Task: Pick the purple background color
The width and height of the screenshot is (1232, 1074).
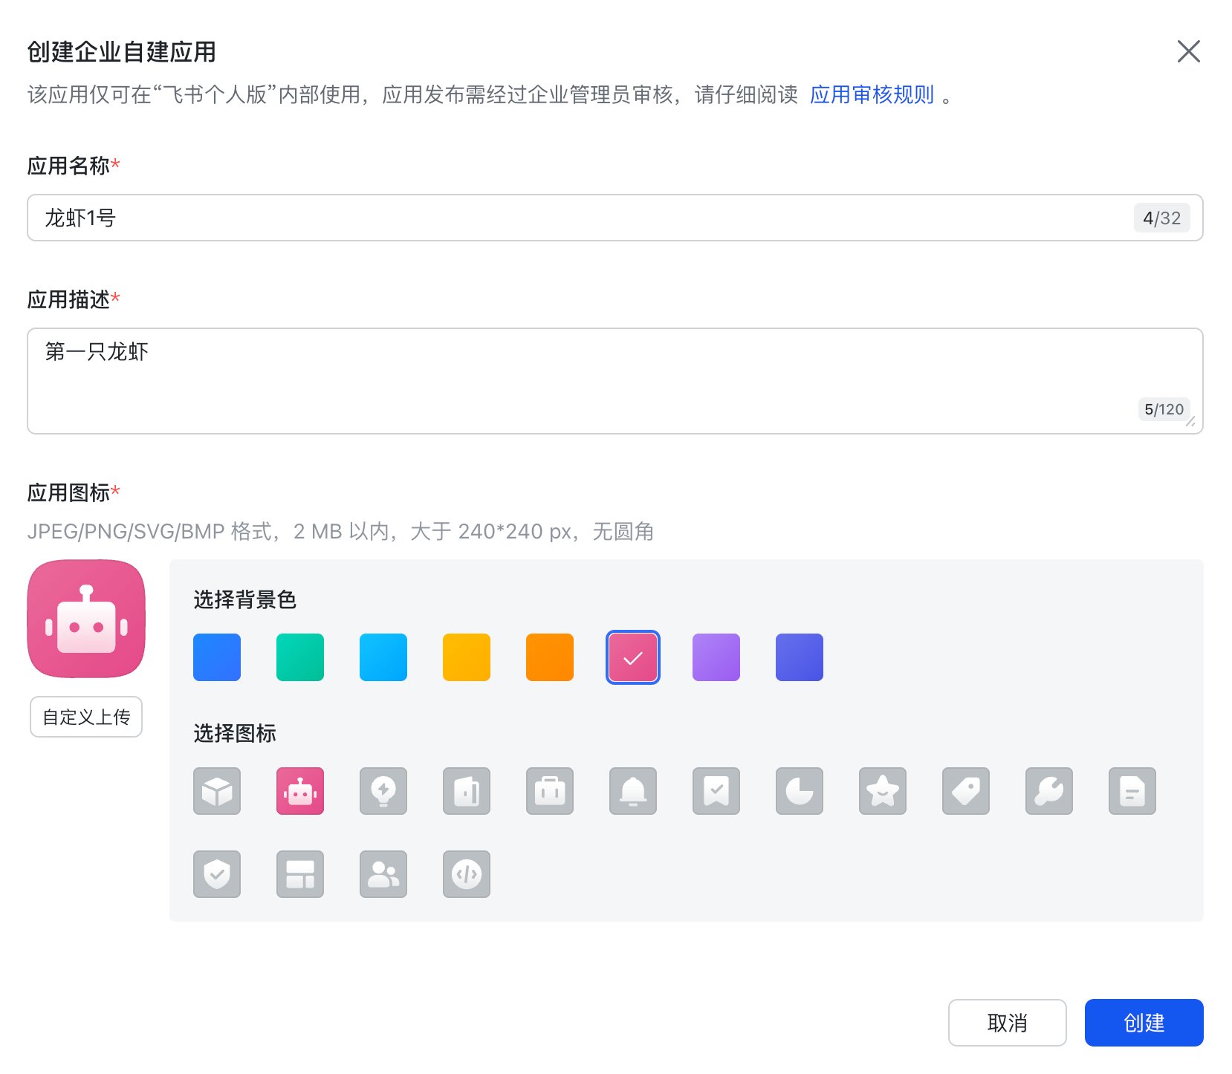Action: 716,657
